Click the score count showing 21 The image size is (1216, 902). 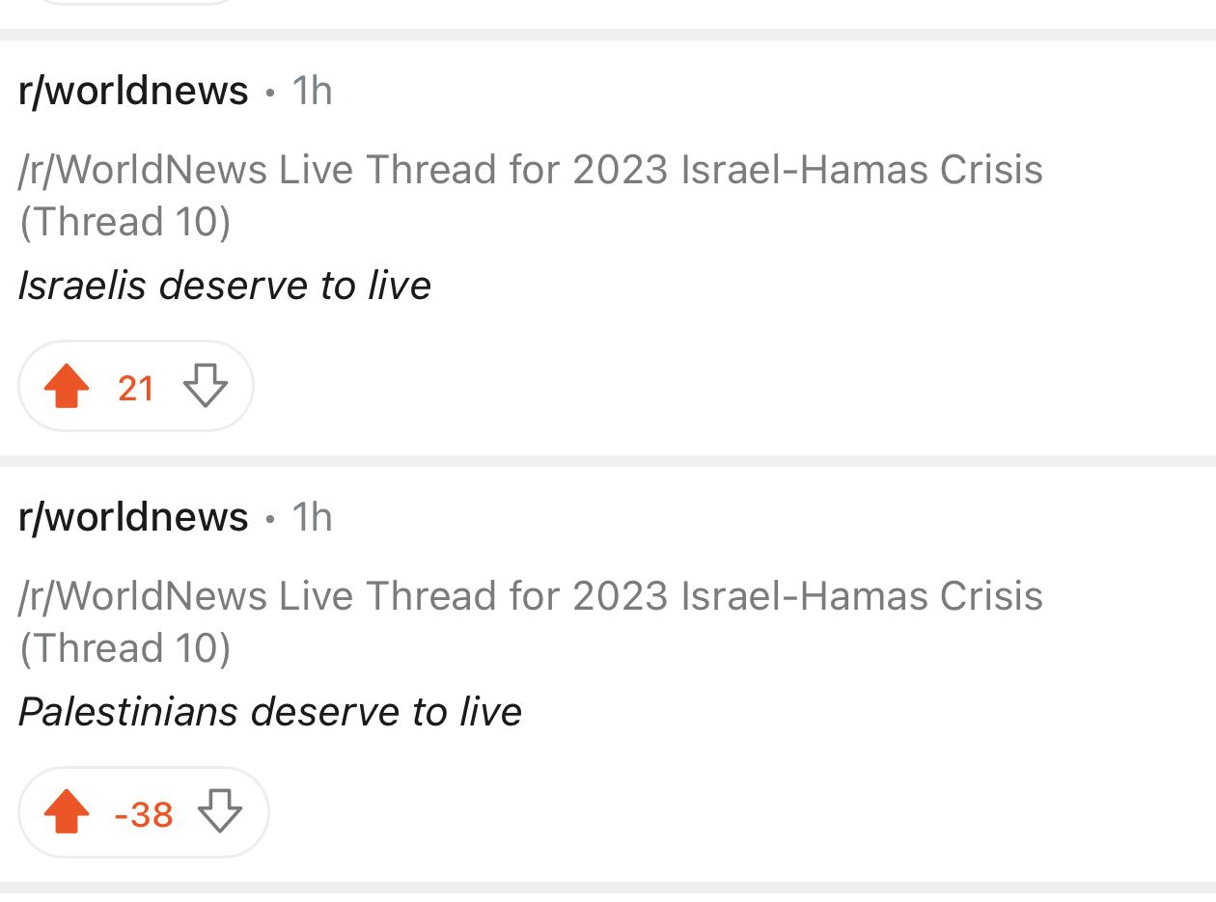(x=136, y=388)
